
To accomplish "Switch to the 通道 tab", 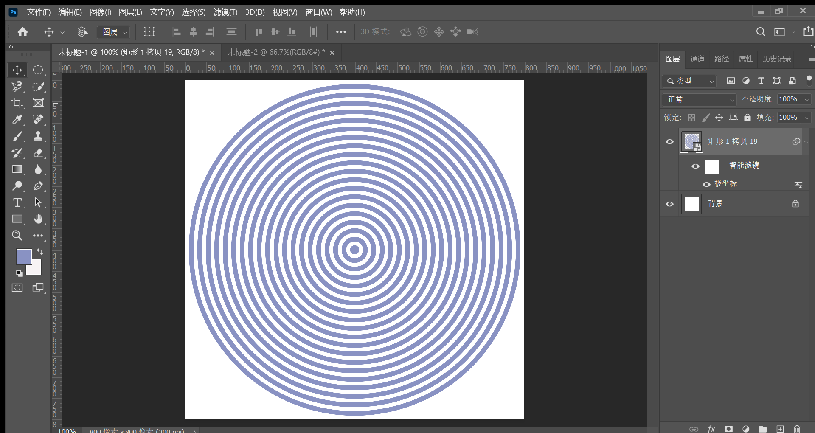I will coord(697,59).
